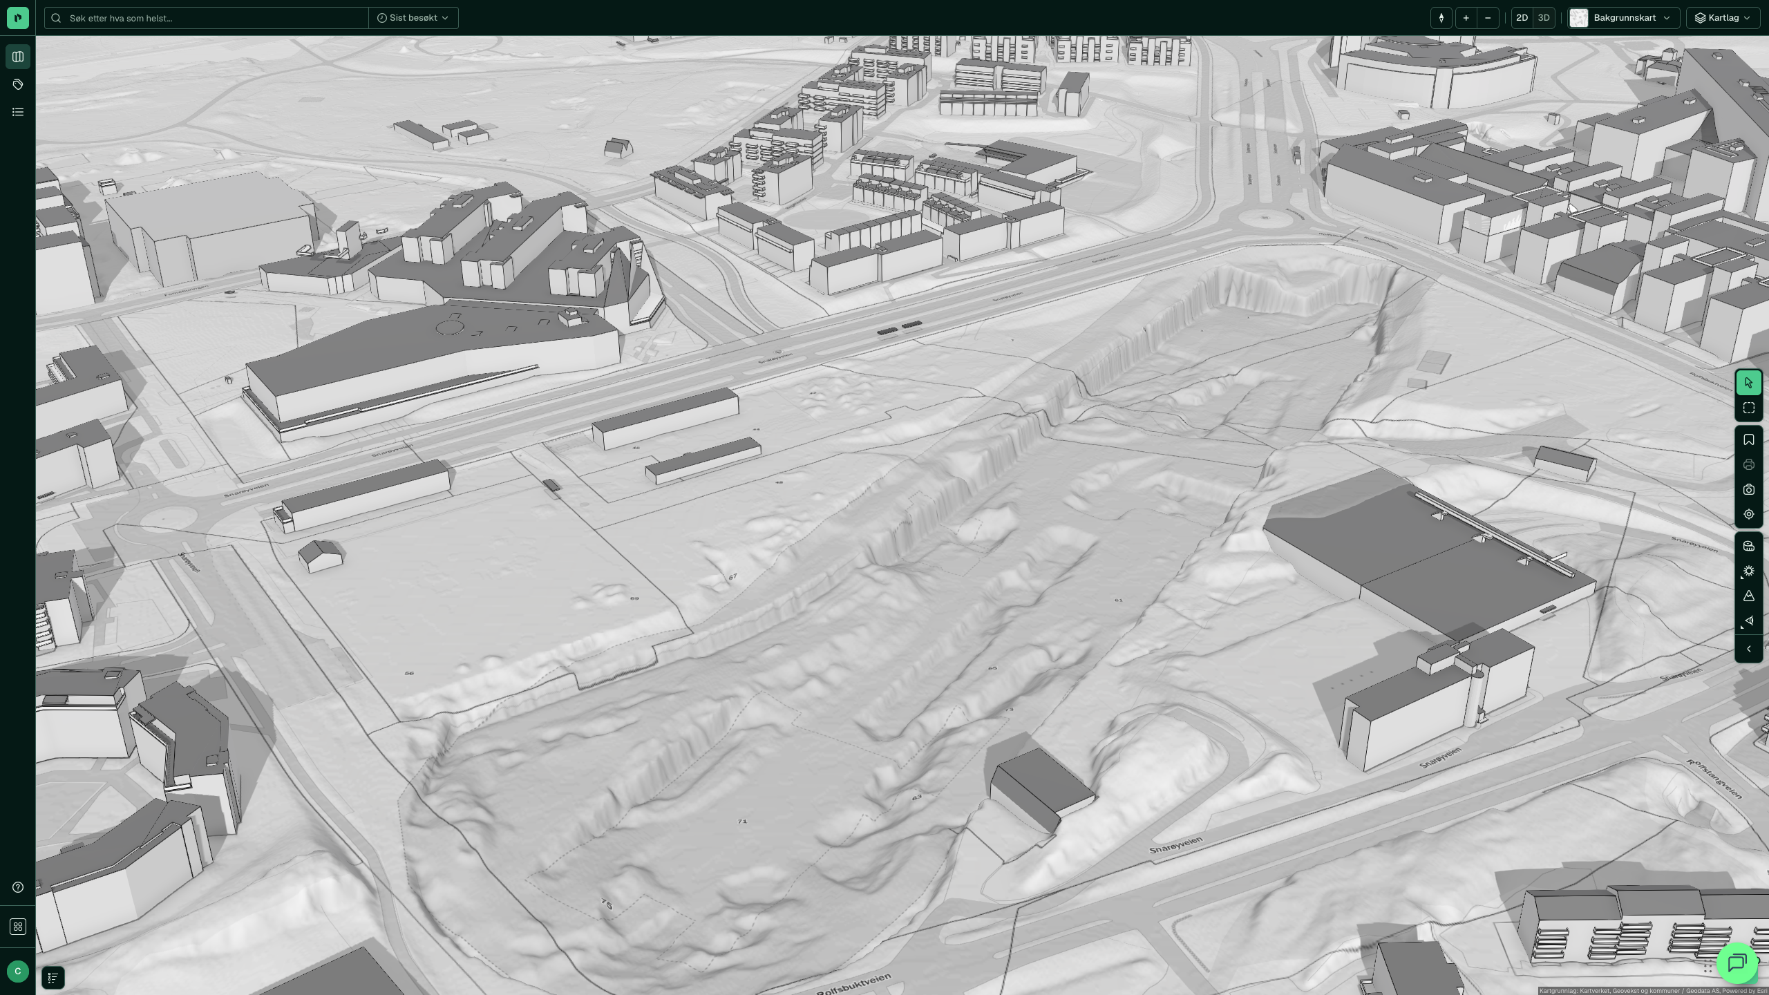
Task: Take a screenshot with the camera icon
Action: click(x=1749, y=490)
